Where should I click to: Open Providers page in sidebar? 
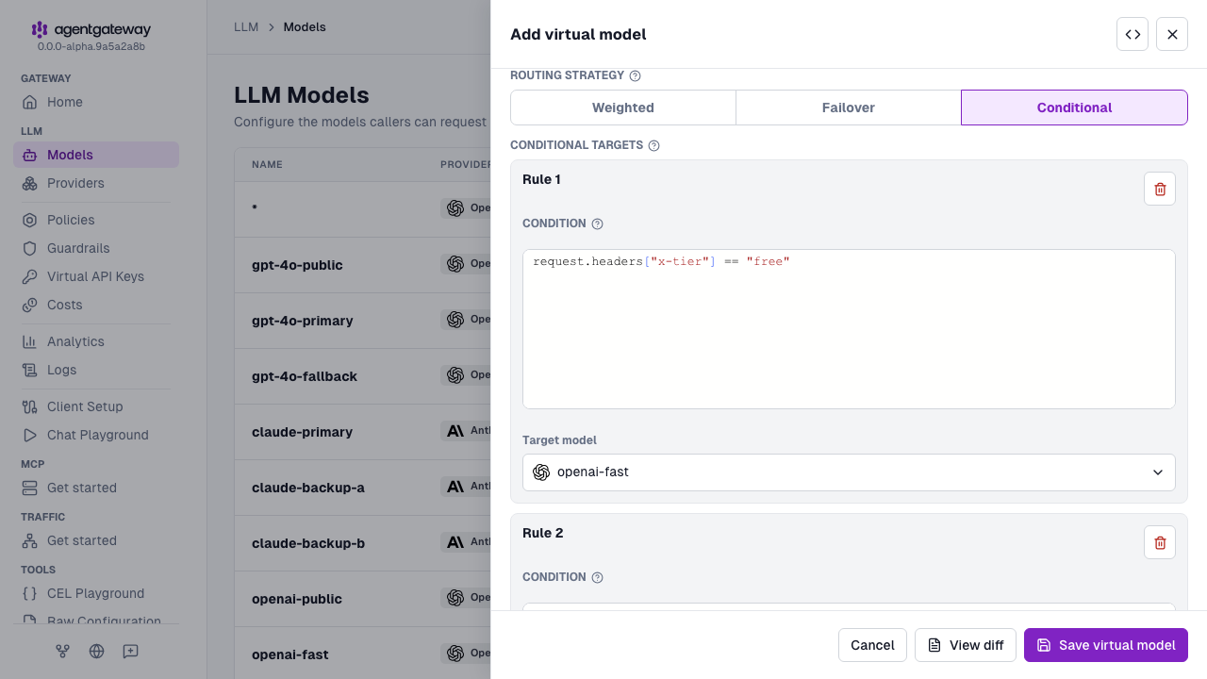[96, 183]
